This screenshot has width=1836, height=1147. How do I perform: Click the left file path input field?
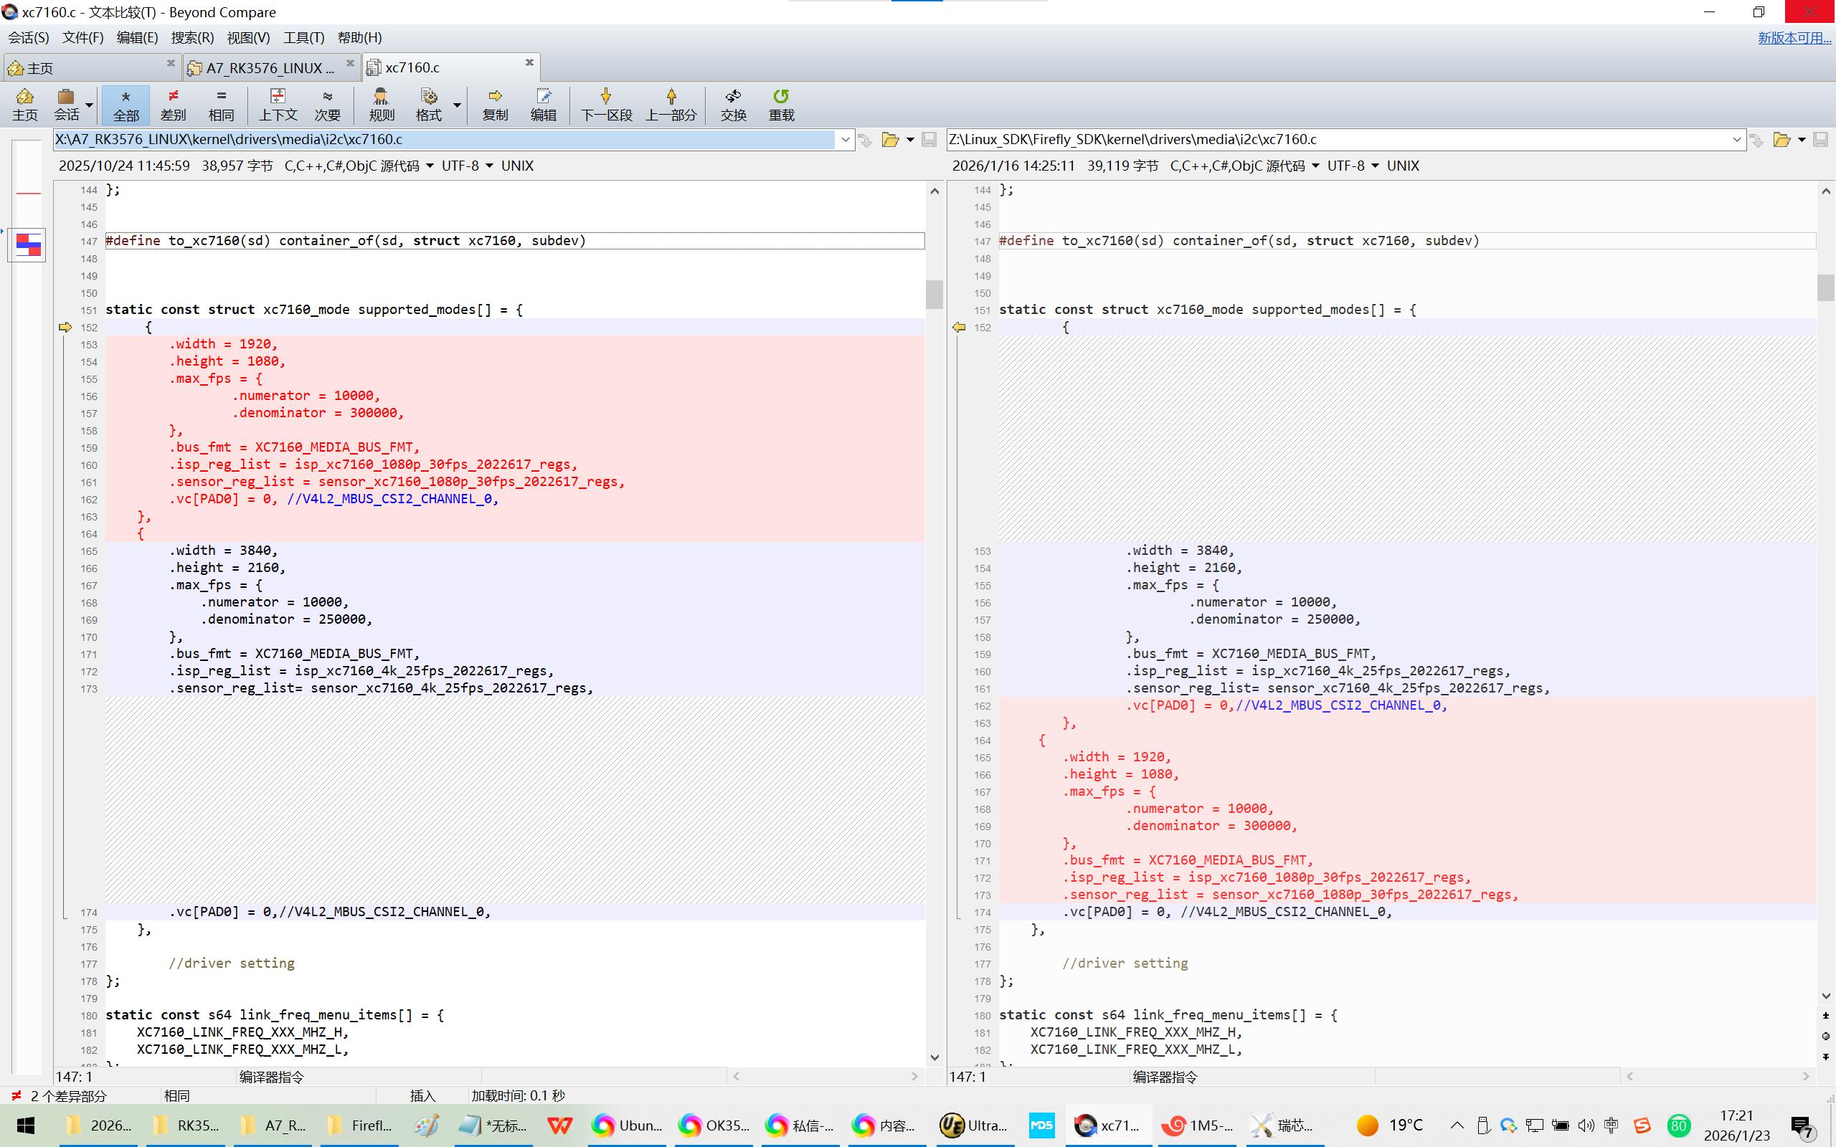pyautogui.click(x=444, y=140)
